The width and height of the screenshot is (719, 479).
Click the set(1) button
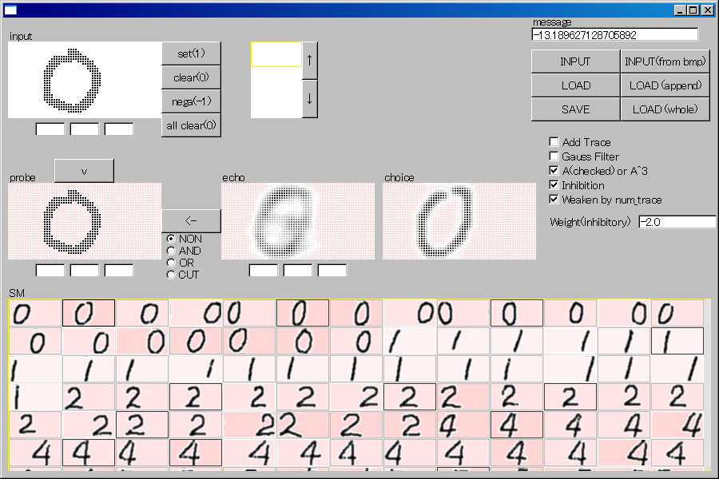(191, 53)
